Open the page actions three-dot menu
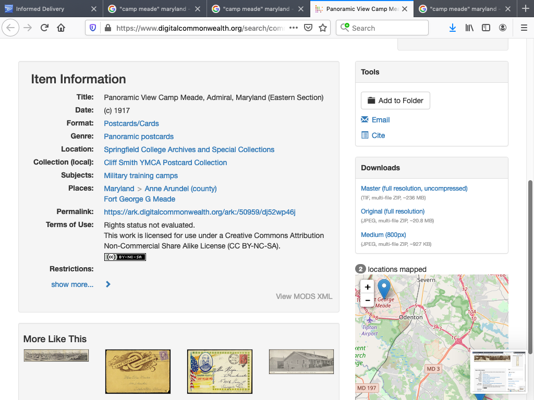 [x=294, y=28]
